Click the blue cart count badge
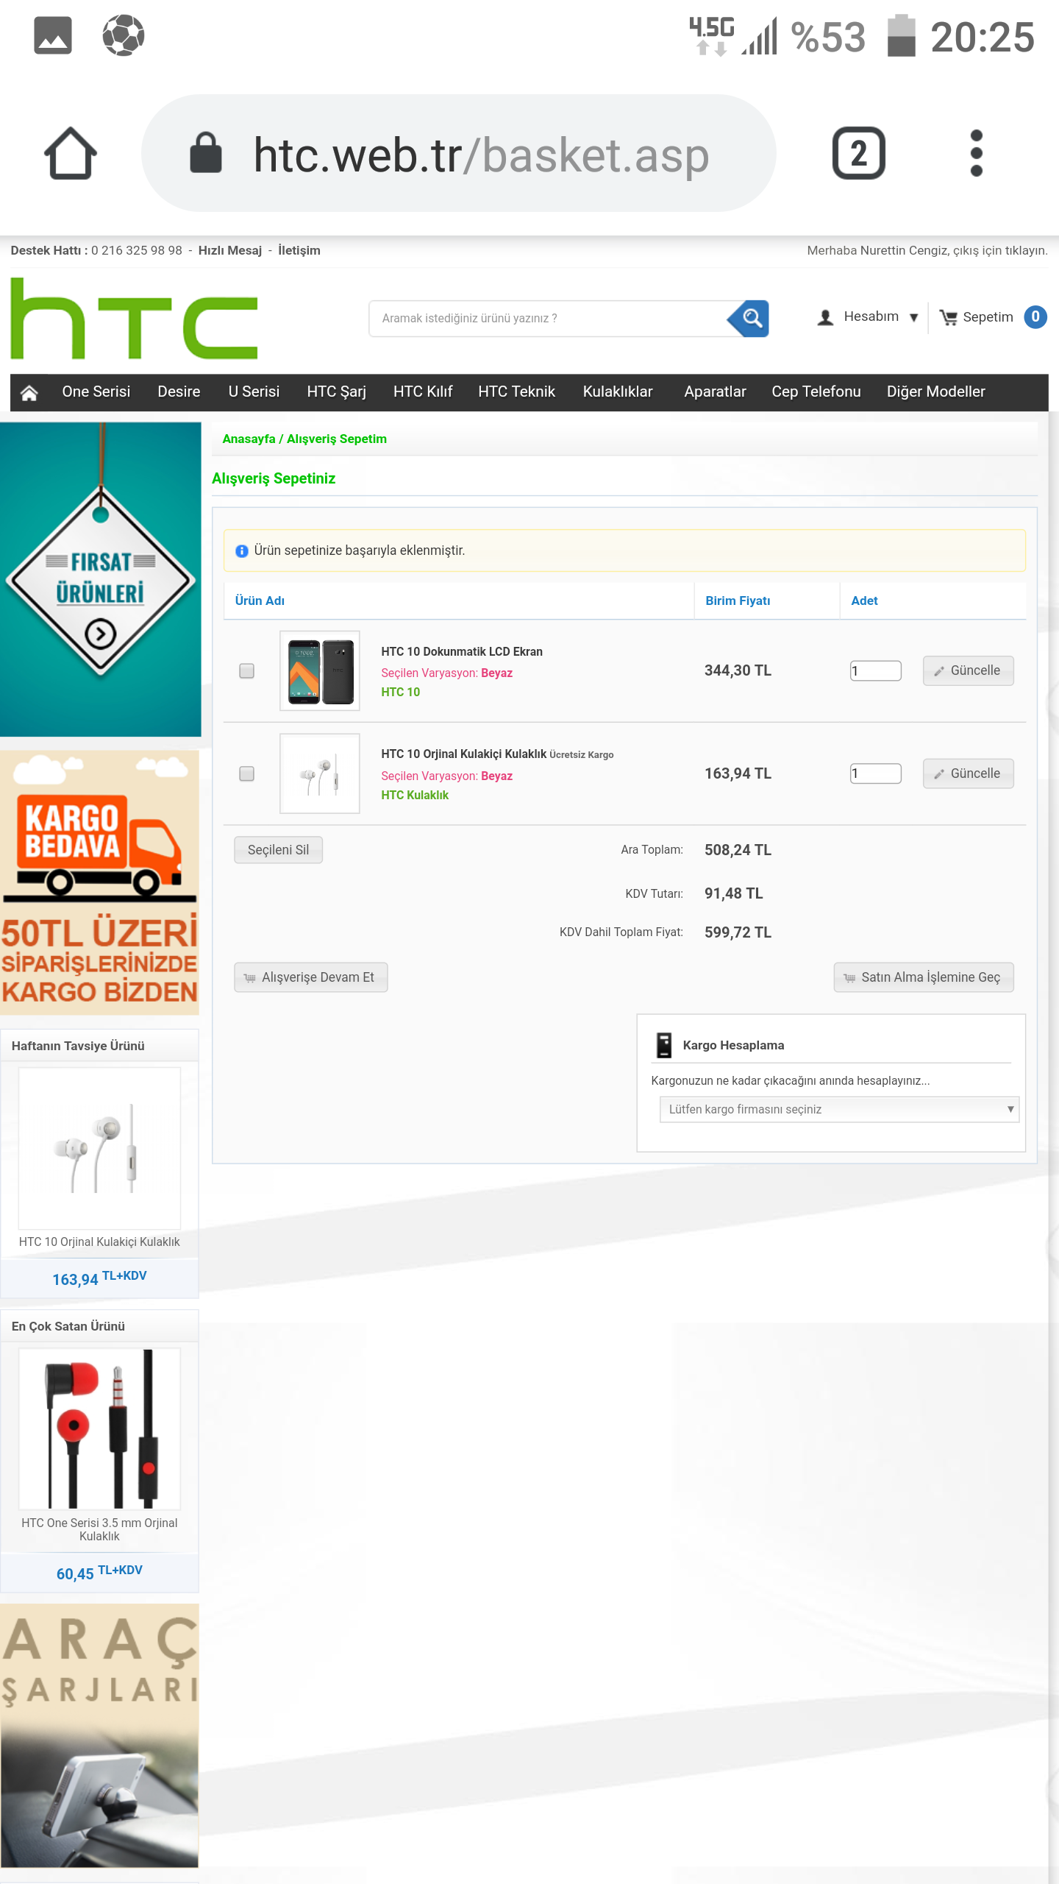Screen dimensions: 1059x1884 point(1035,317)
